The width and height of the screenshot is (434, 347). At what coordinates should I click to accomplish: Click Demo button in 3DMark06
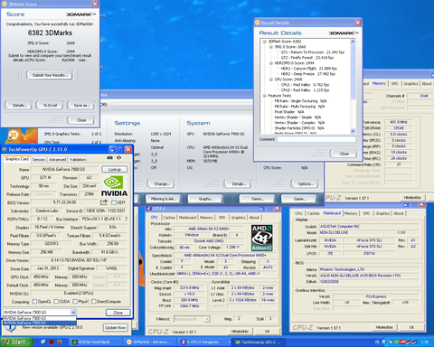[257, 199]
